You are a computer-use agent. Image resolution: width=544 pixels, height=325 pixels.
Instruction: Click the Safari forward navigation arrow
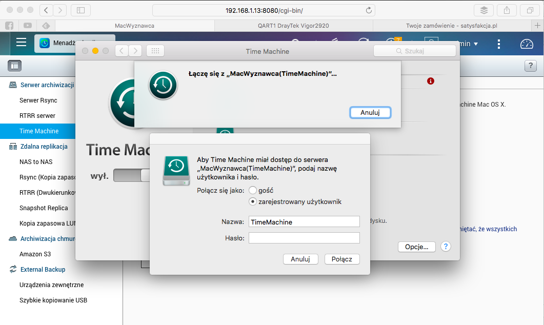pos(60,10)
